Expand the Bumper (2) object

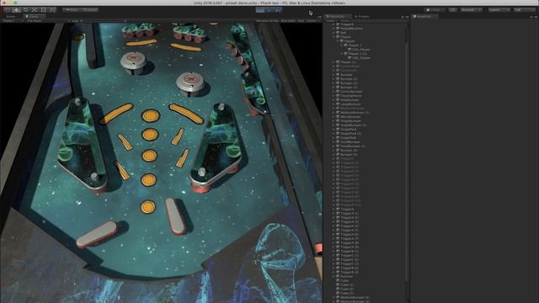pyautogui.click(x=334, y=83)
